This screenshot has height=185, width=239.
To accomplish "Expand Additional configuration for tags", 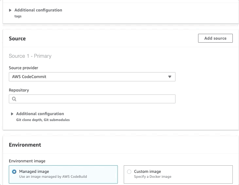I will 10,10.
